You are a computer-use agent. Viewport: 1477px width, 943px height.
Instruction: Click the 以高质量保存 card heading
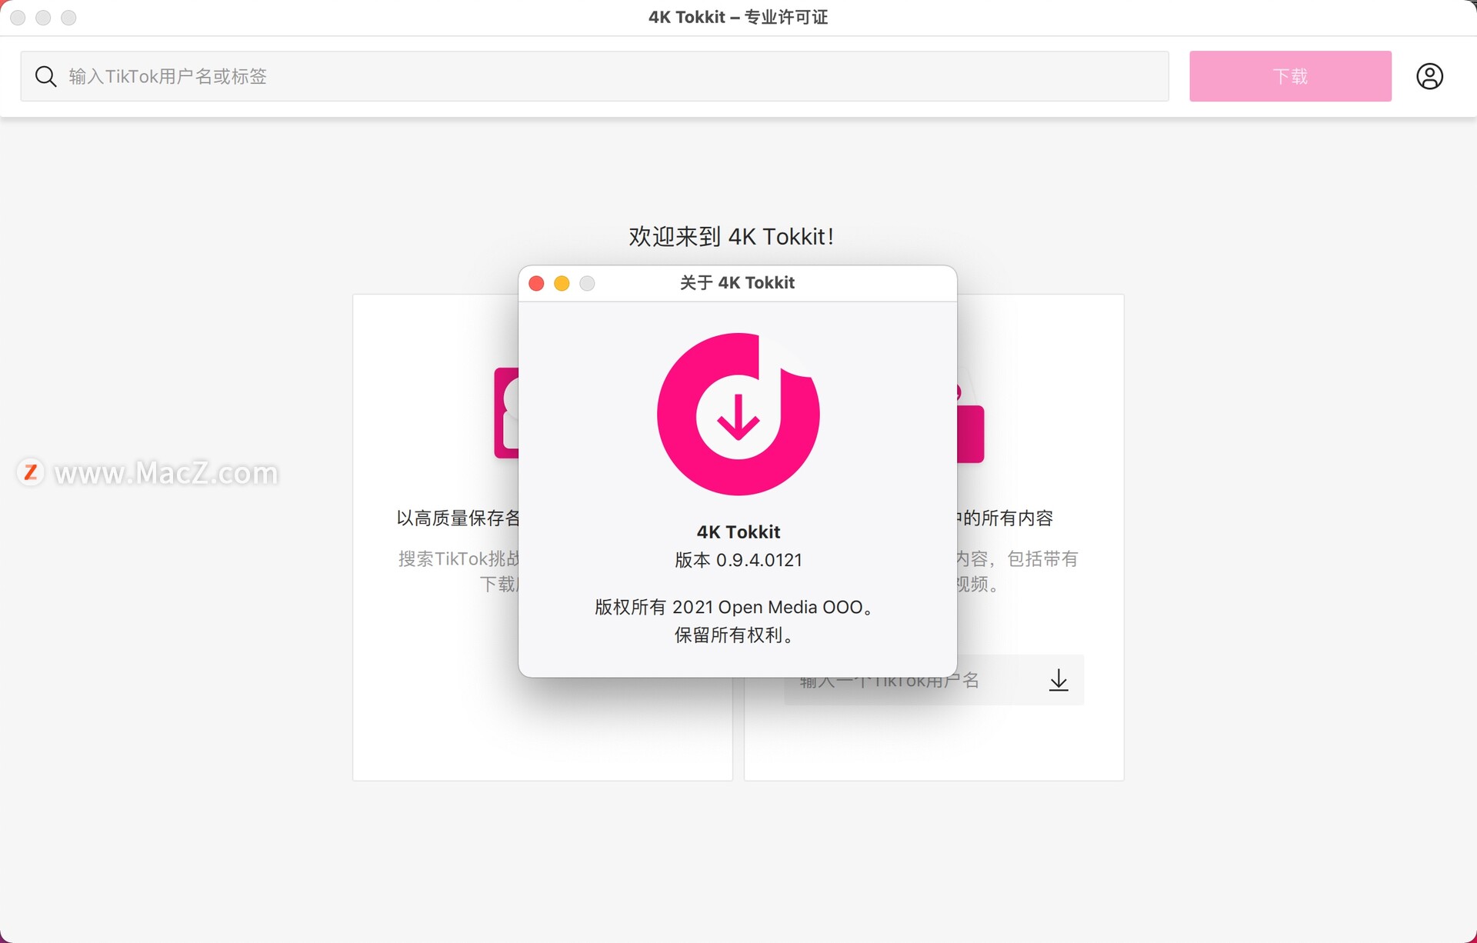(x=458, y=518)
